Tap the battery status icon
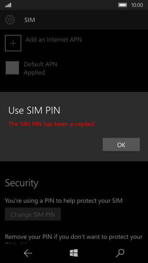 [x=123, y=5]
